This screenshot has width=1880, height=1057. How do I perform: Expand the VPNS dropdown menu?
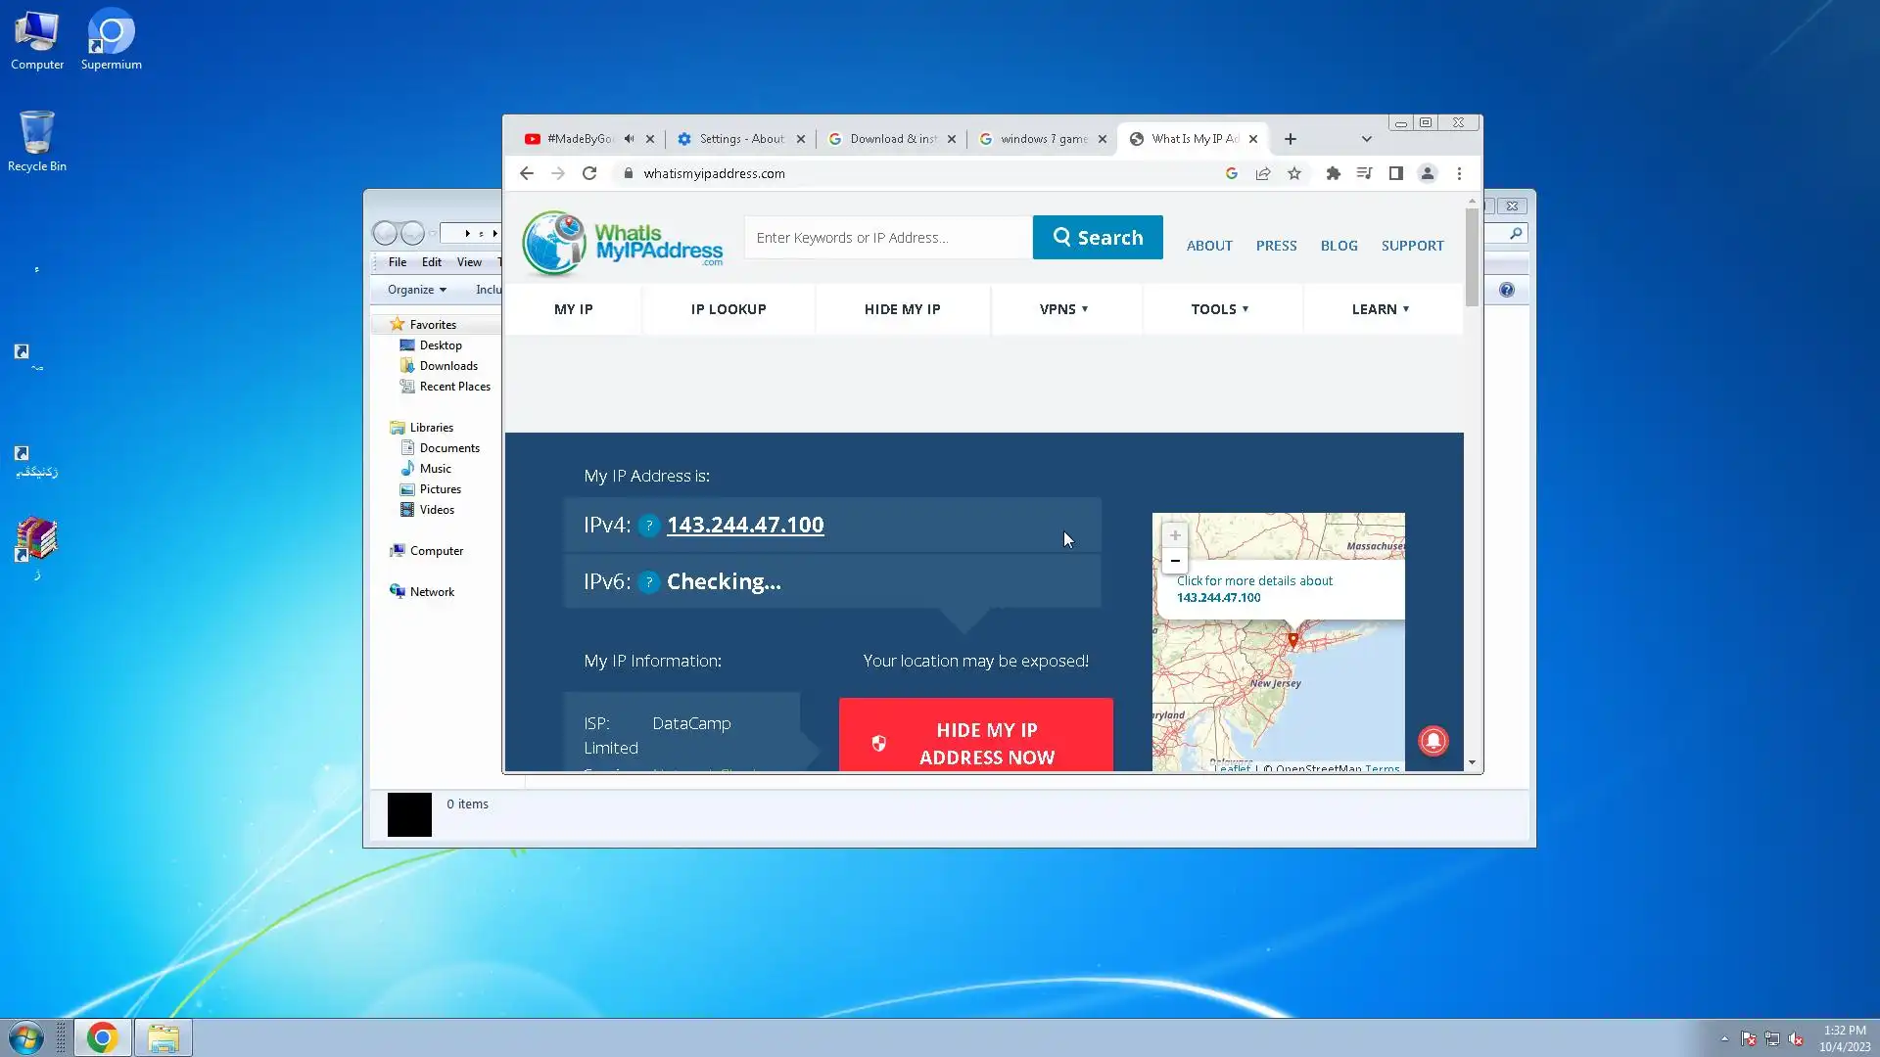pos(1064,309)
